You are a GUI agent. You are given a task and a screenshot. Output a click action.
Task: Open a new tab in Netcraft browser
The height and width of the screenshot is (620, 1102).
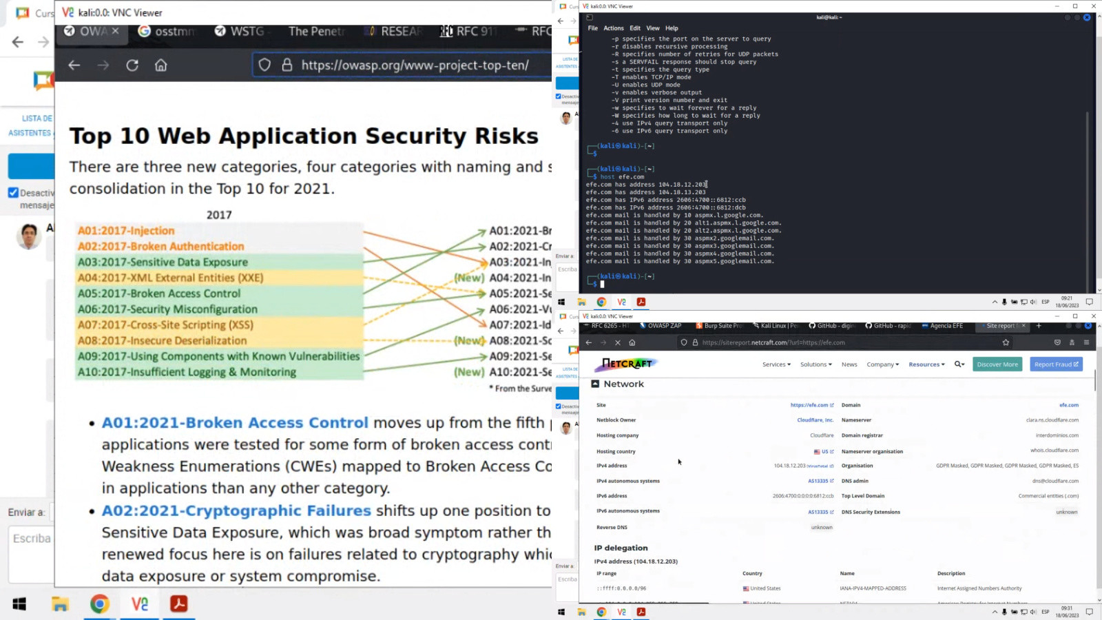point(1039,326)
